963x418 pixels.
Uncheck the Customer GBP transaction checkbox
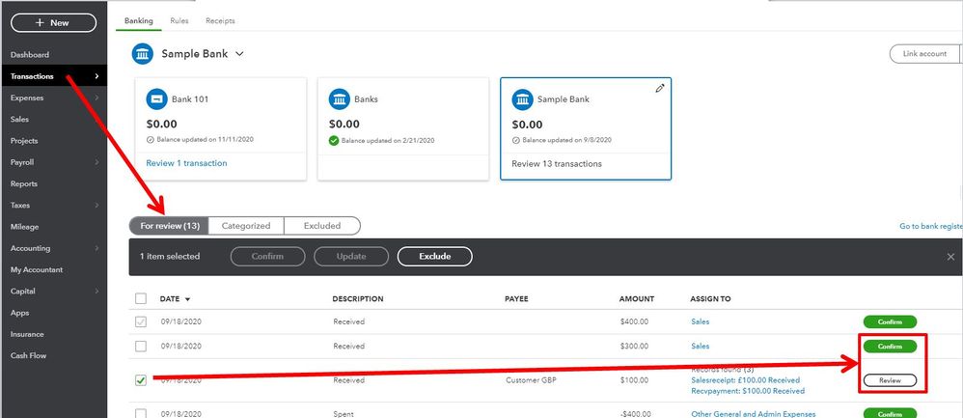pos(141,380)
